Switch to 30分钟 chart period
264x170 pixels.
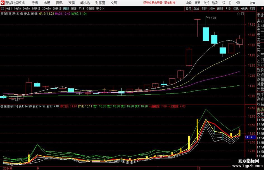click(x=46, y=9)
